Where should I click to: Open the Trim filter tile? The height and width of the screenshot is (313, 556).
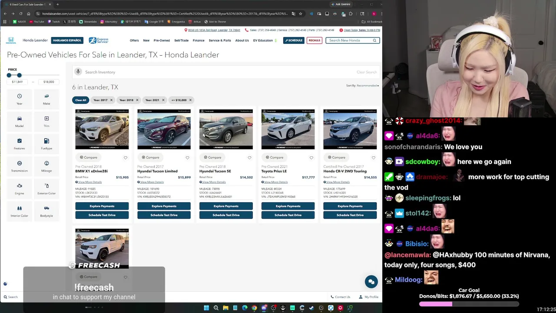(x=46, y=122)
